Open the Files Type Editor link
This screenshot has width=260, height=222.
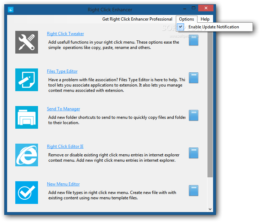pyautogui.click(x=62, y=71)
